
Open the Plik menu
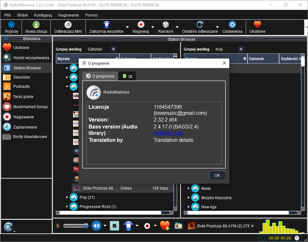tap(8, 15)
